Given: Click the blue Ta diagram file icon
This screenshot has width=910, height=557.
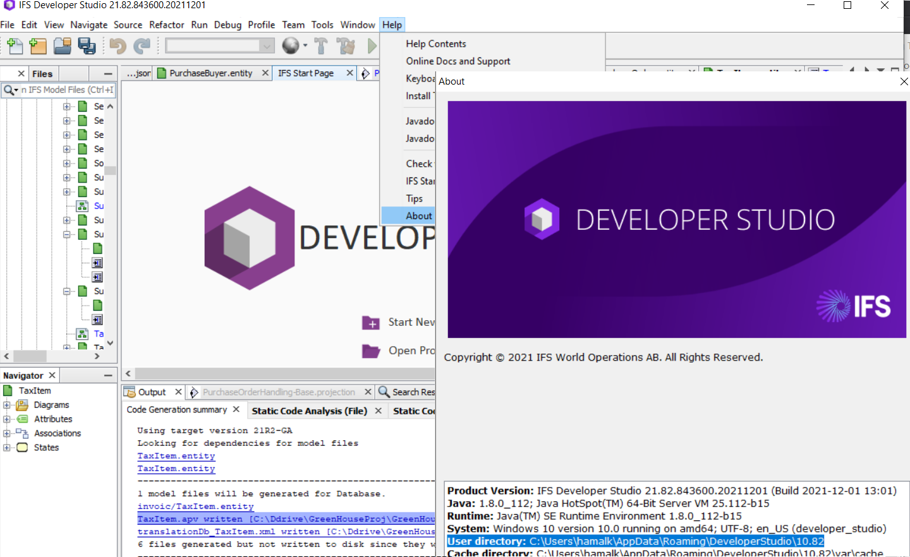Looking at the screenshot, I should 82,334.
